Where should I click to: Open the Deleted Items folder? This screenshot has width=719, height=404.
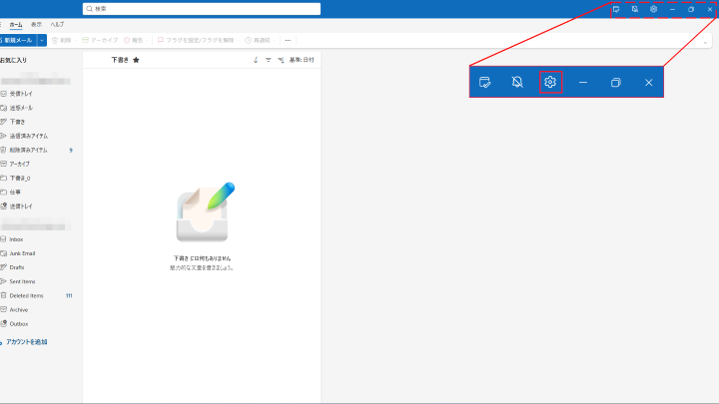tap(27, 295)
